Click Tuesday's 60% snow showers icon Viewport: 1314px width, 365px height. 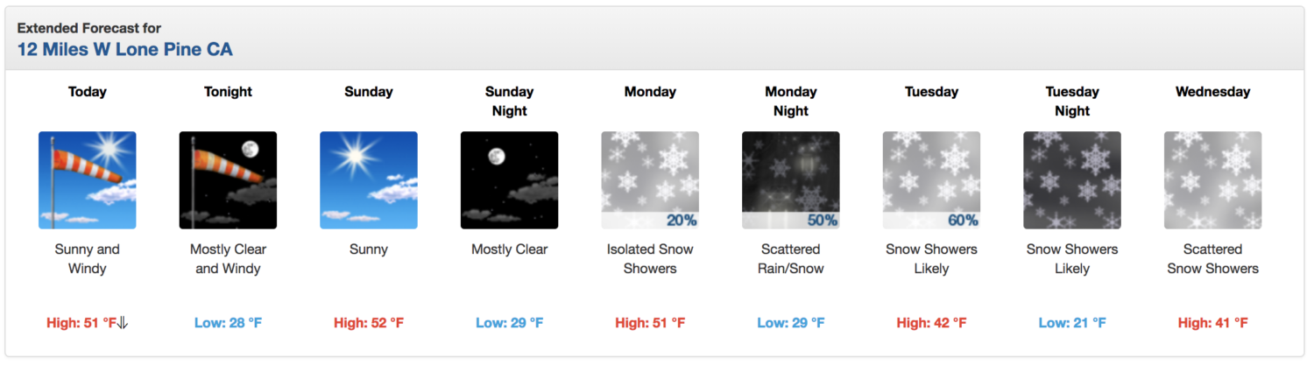click(931, 180)
